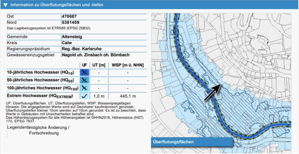Select the Ost coordinate value 470687
The height and width of the screenshot is (154, 299).
69,16
